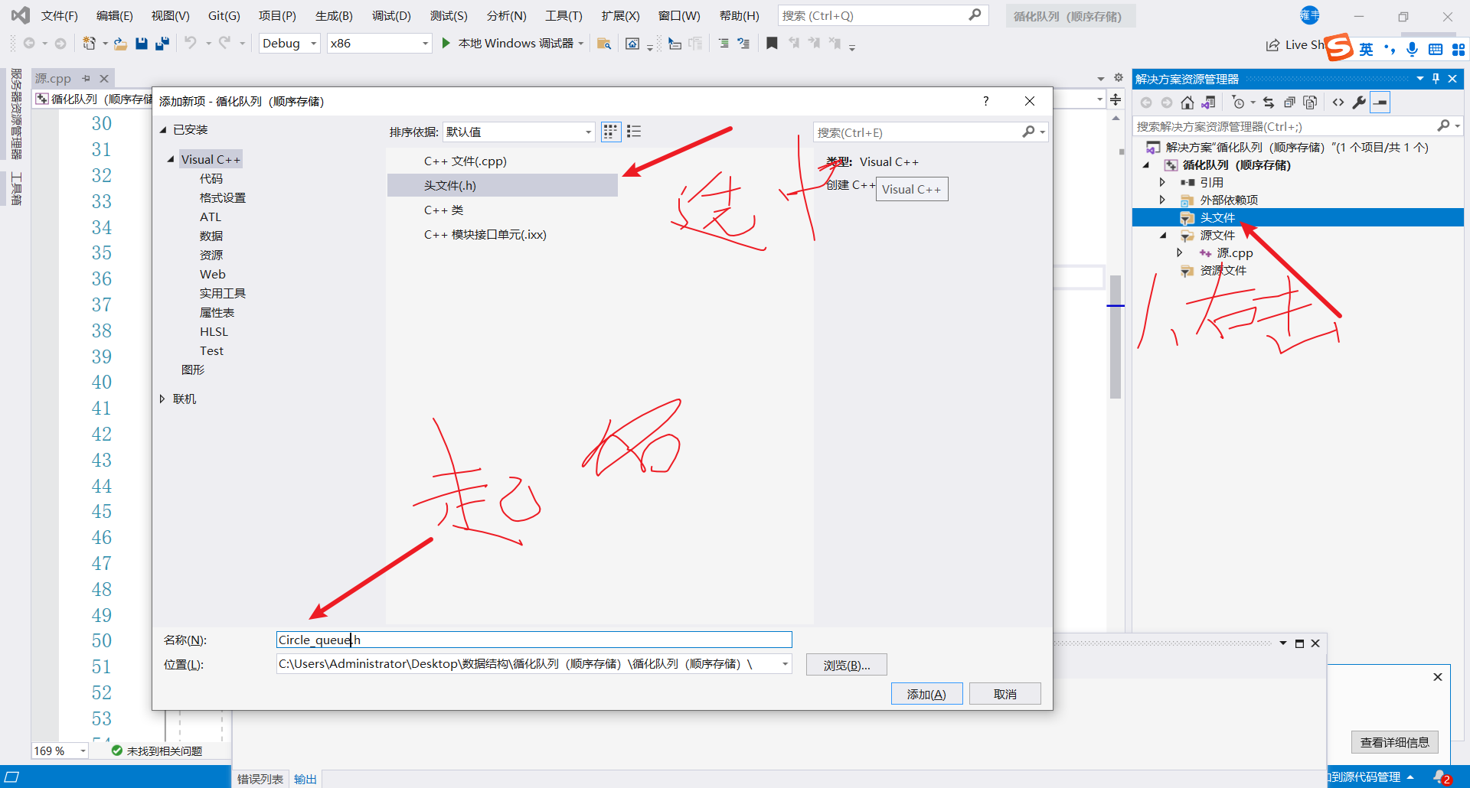Click the pending changes filter clock icon
Image resolution: width=1470 pixels, height=788 pixels.
tap(1238, 103)
